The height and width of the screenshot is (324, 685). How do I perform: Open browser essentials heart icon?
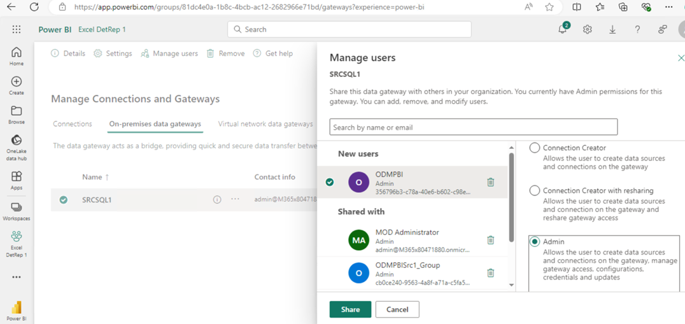[x=647, y=7]
